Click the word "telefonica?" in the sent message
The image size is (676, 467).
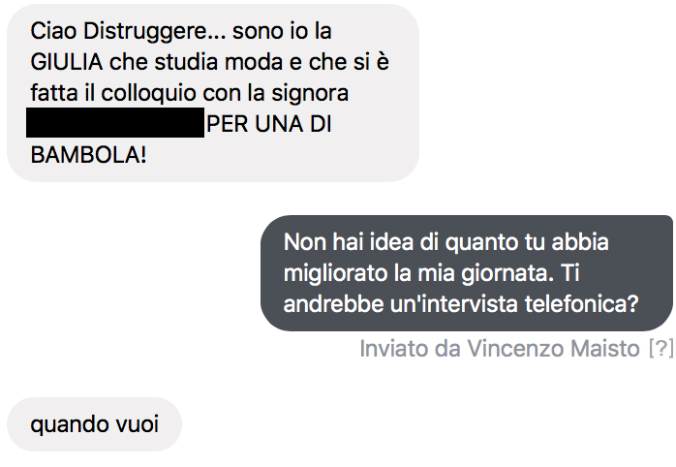click(581, 304)
